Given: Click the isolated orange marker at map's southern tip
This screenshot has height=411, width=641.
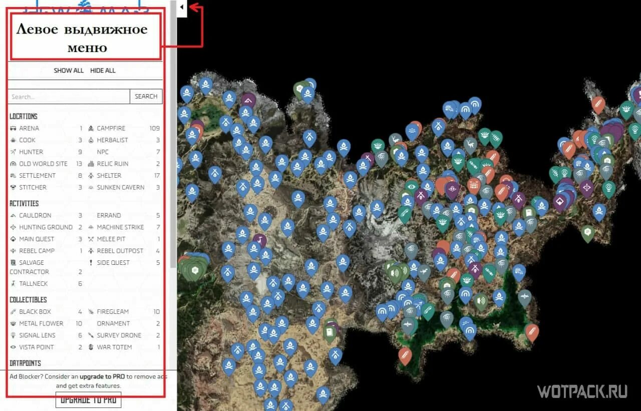Looking at the screenshot, I should pyautogui.click(x=405, y=355).
